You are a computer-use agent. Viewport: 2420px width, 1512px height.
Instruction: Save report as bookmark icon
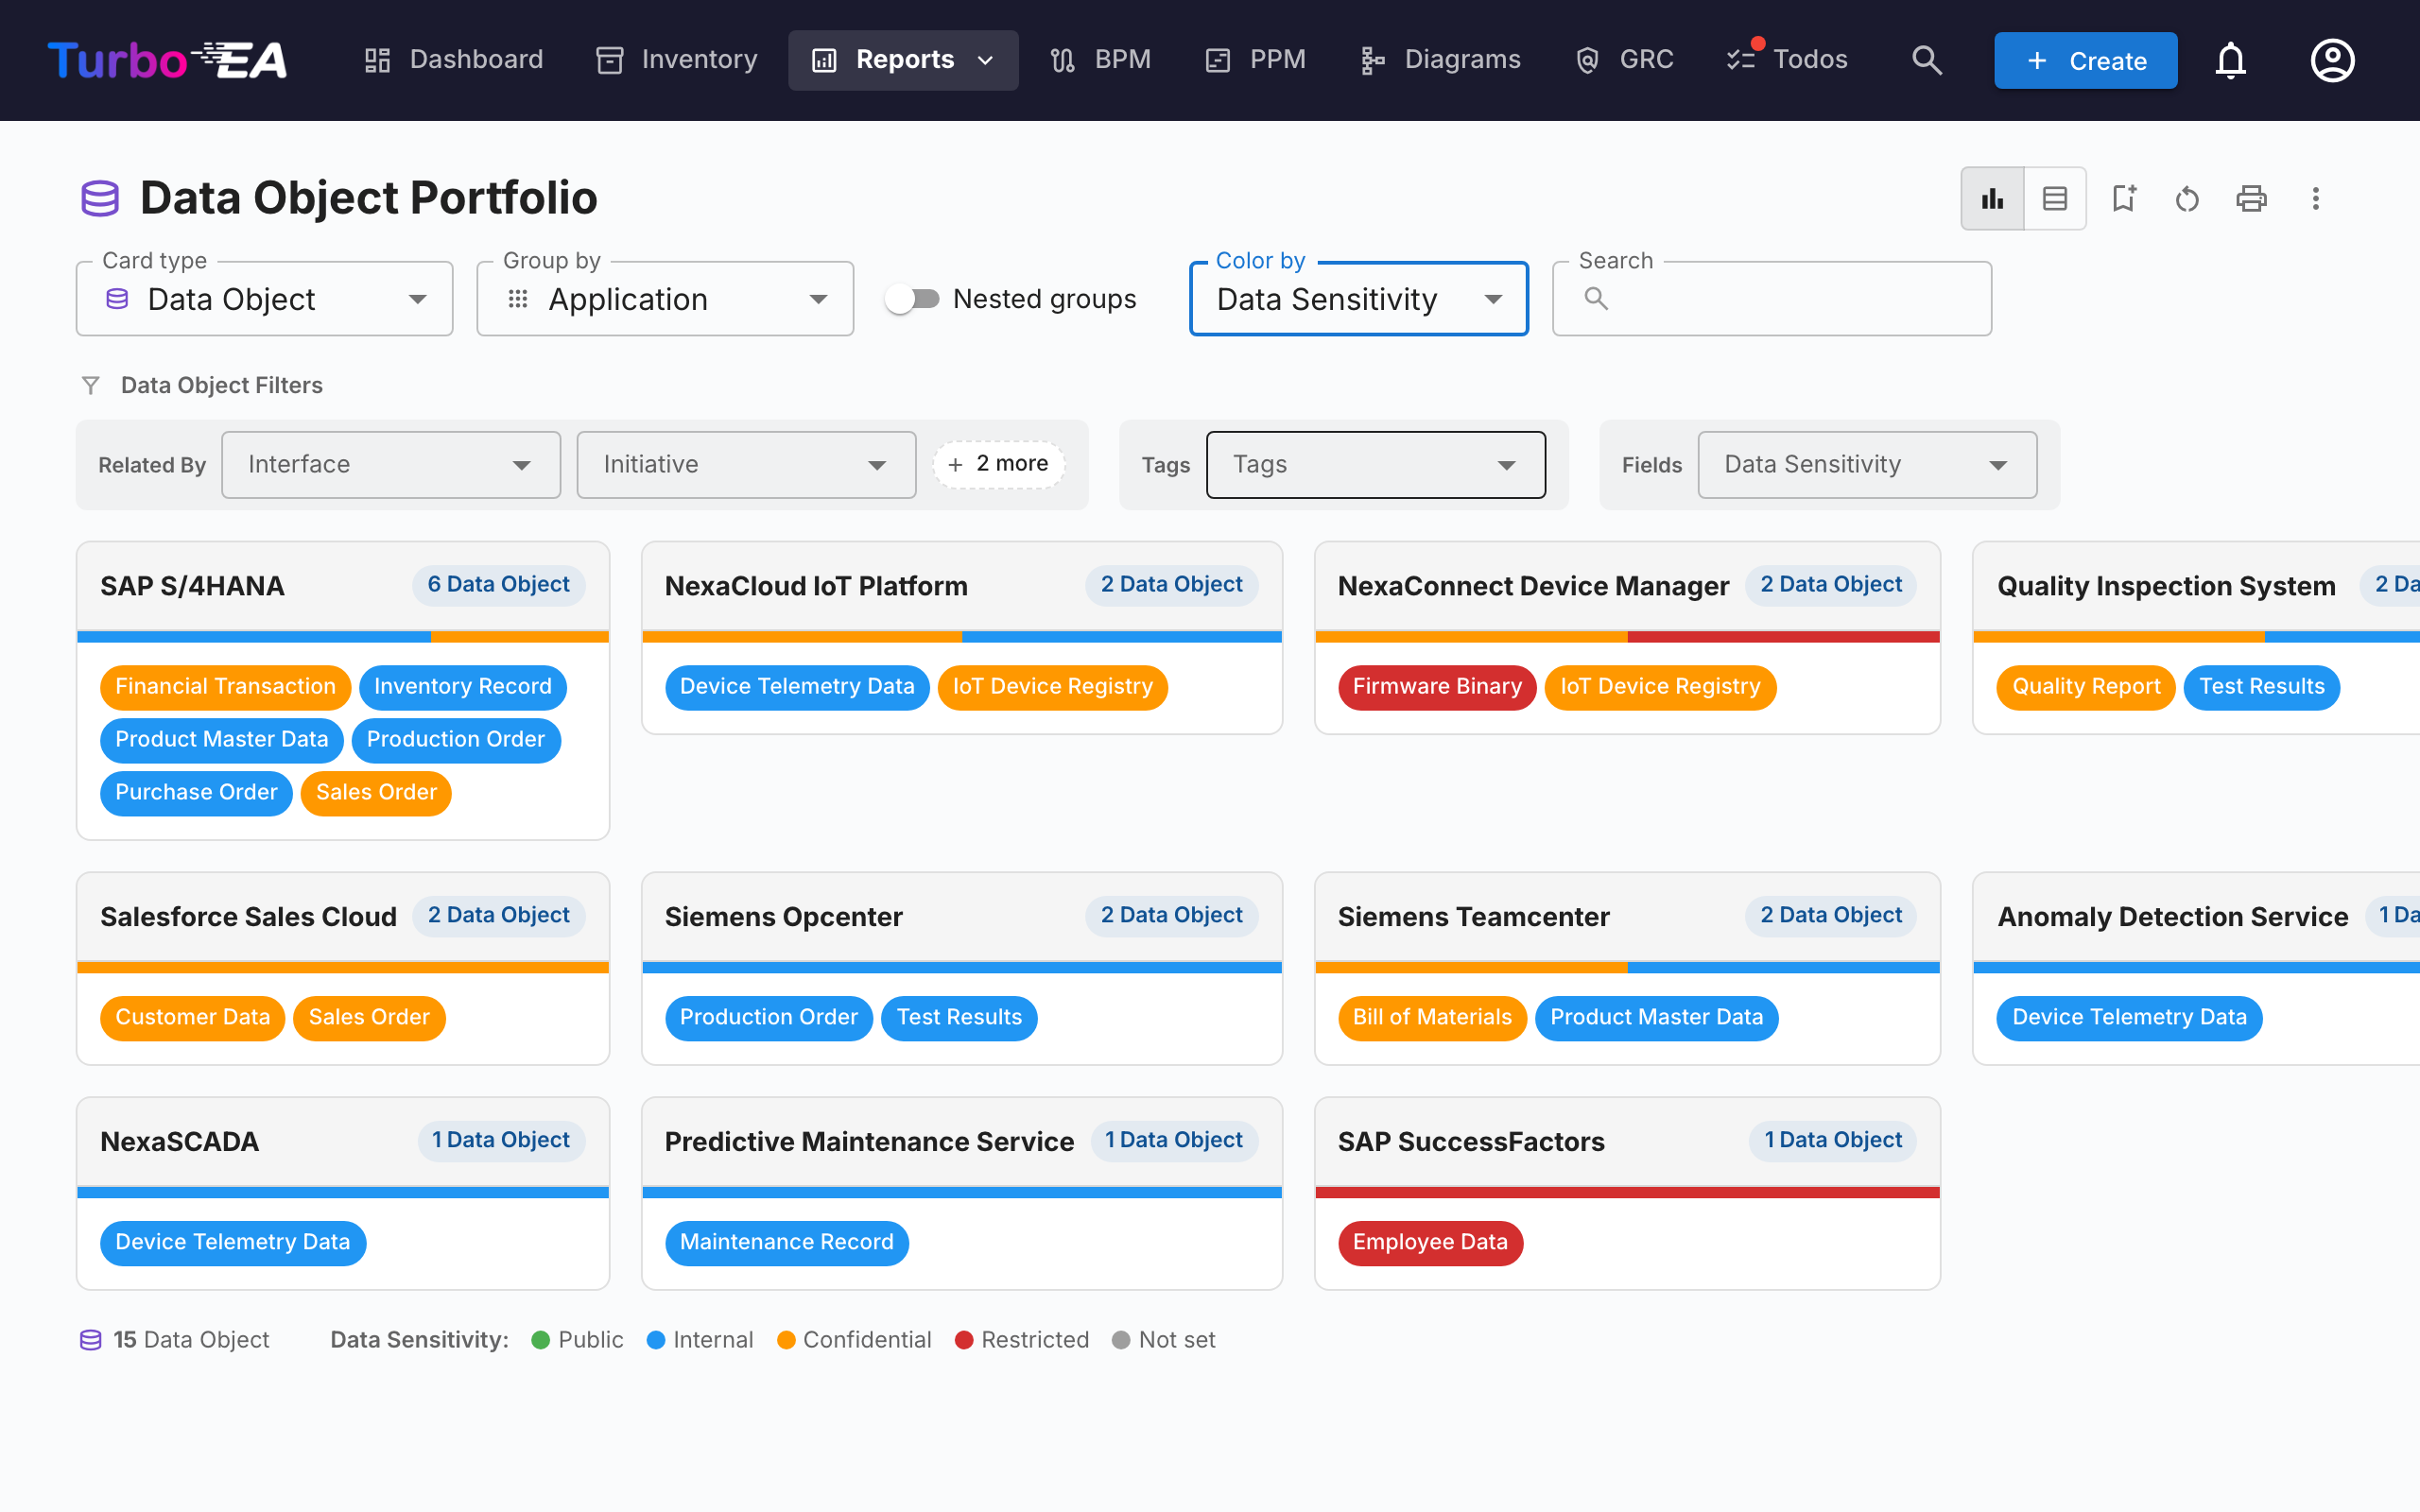point(2123,198)
